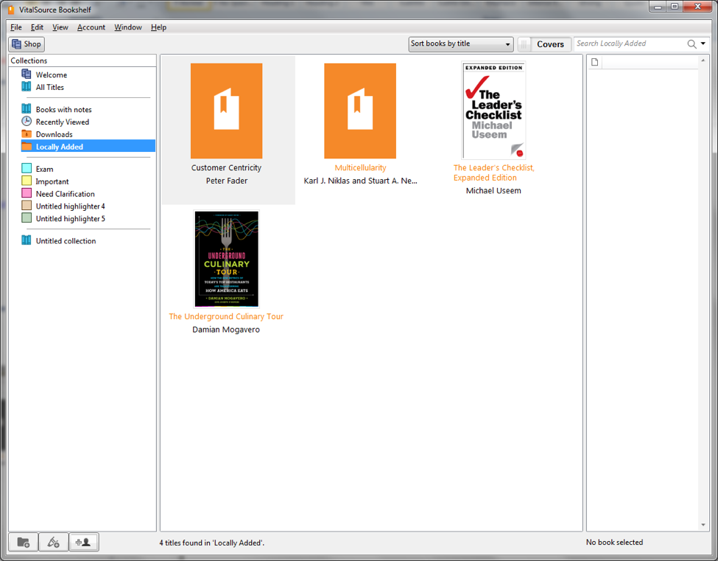Click the Search Locally Added field
Viewport: 718px width, 561px height.
tap(630, 44)
